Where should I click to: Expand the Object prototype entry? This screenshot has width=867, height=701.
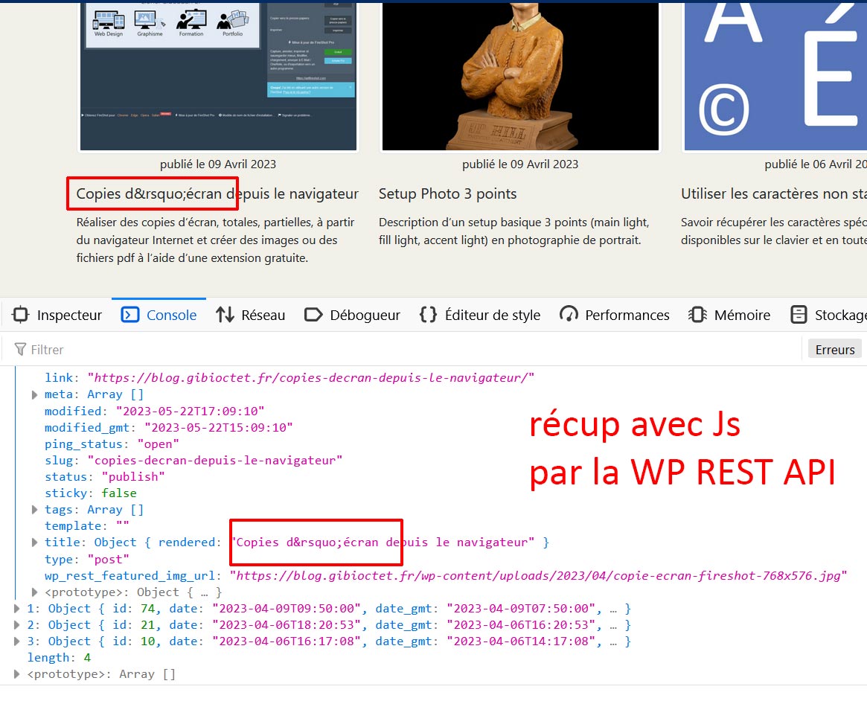click(x=34, y=592)
